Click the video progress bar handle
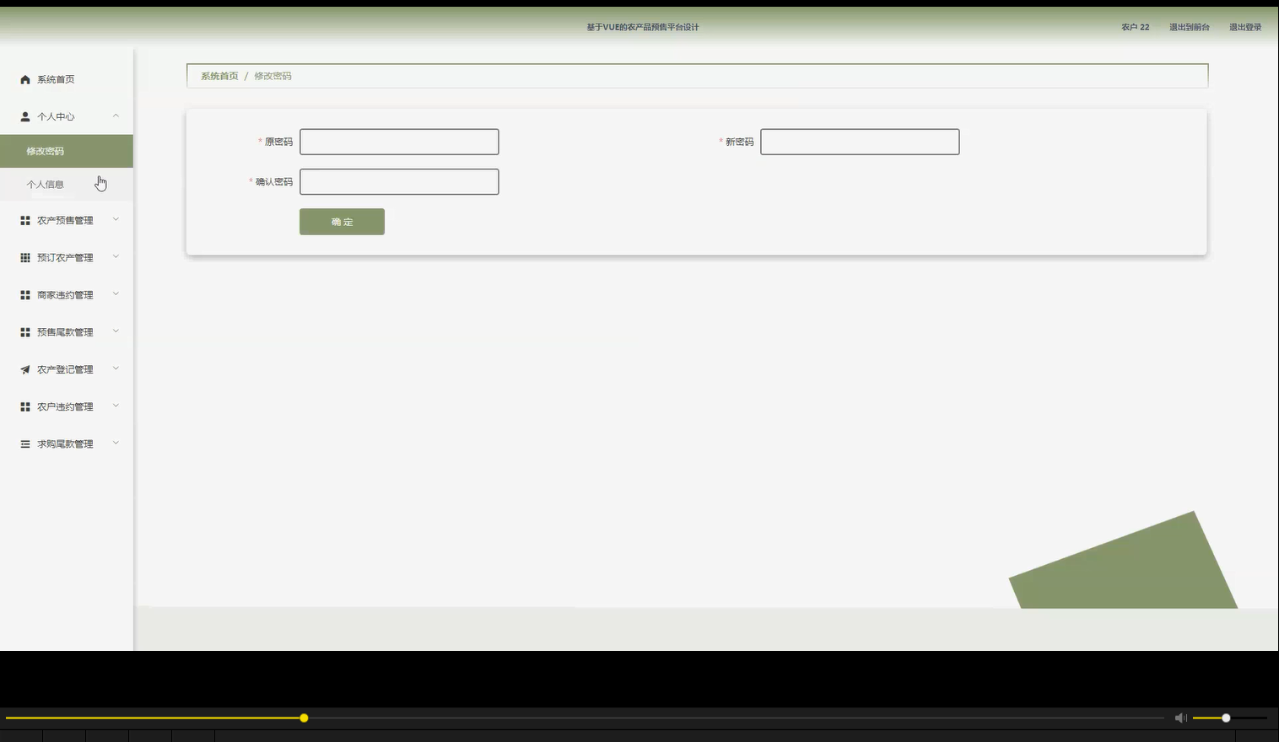Viewport: 1279px width, 742px height. (x=304, y=718)
